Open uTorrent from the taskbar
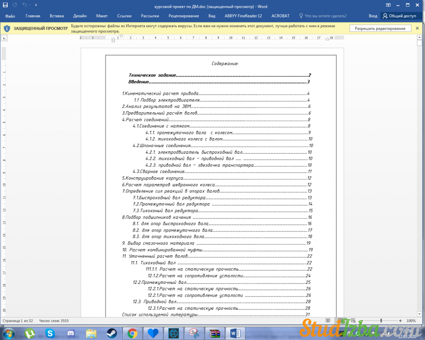The height and width of the screenshot is (340, 425). (30, 334)
